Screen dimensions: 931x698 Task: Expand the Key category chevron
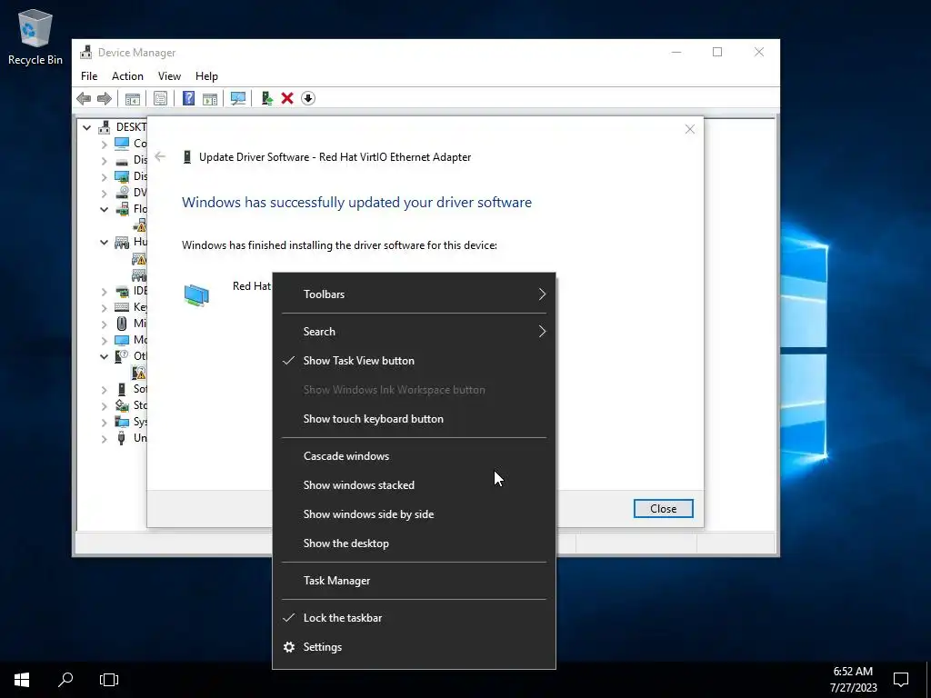click(104, 307)
